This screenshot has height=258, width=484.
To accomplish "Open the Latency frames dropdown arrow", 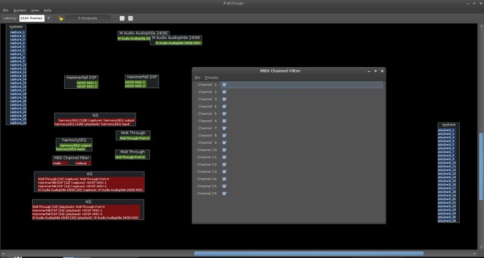I will pyautogui.click(x=48, y=18).
